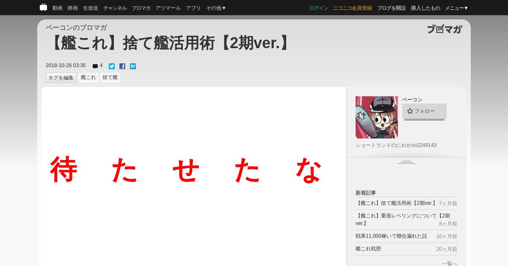Click the Niconico TV logo icon

coord(43,7)
